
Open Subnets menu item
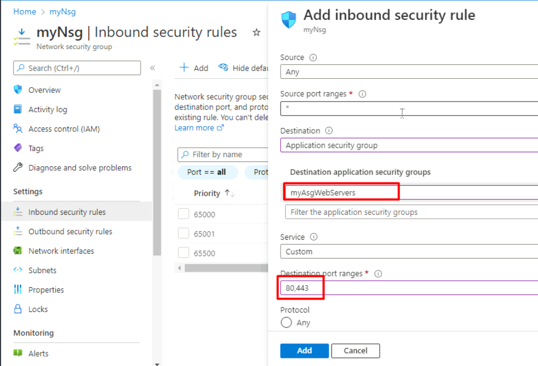click(x=42, y=270)
